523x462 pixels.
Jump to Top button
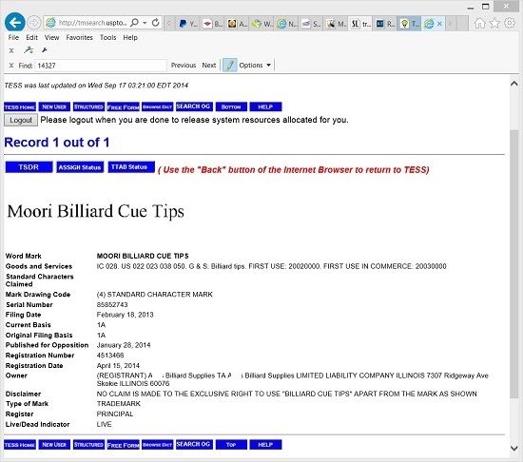231,445
